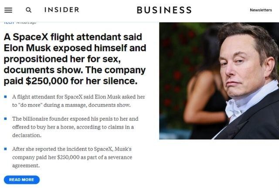Click the INSIDER logo
279x191 pixels.
(x=61, y=10)
